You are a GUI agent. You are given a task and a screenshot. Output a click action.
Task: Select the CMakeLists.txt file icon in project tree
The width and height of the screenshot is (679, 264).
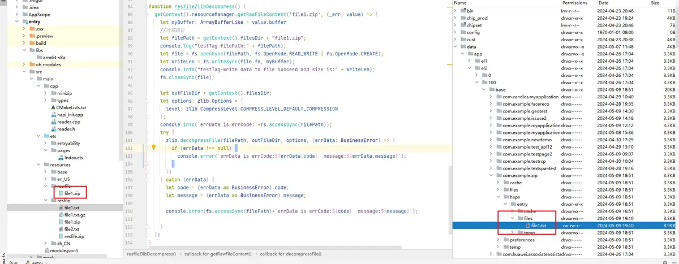pos(53,107)
